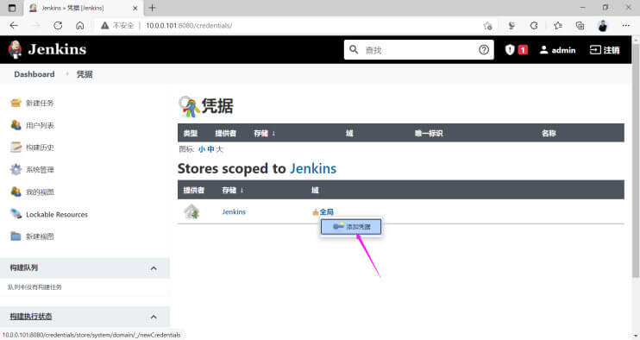Go to Dashboard breadcrumb
Image resolution: width=640 pixels, height=340 pixels.
pos(35,74)
